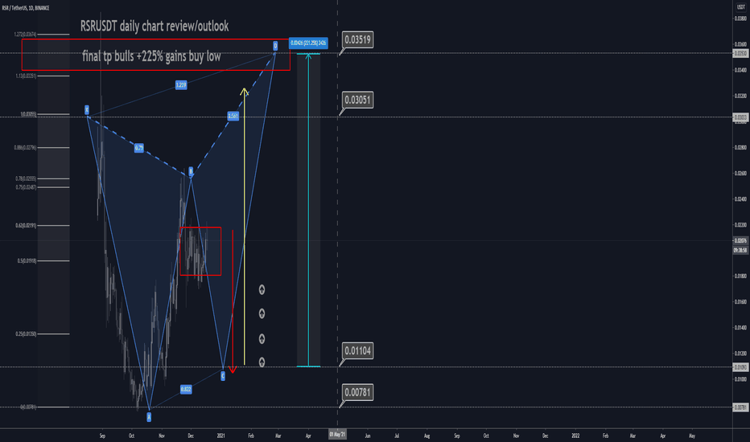
Task: Select the 'RSRUSDT daily chart review/outlook' text
Action: click(x=154, y=26)
